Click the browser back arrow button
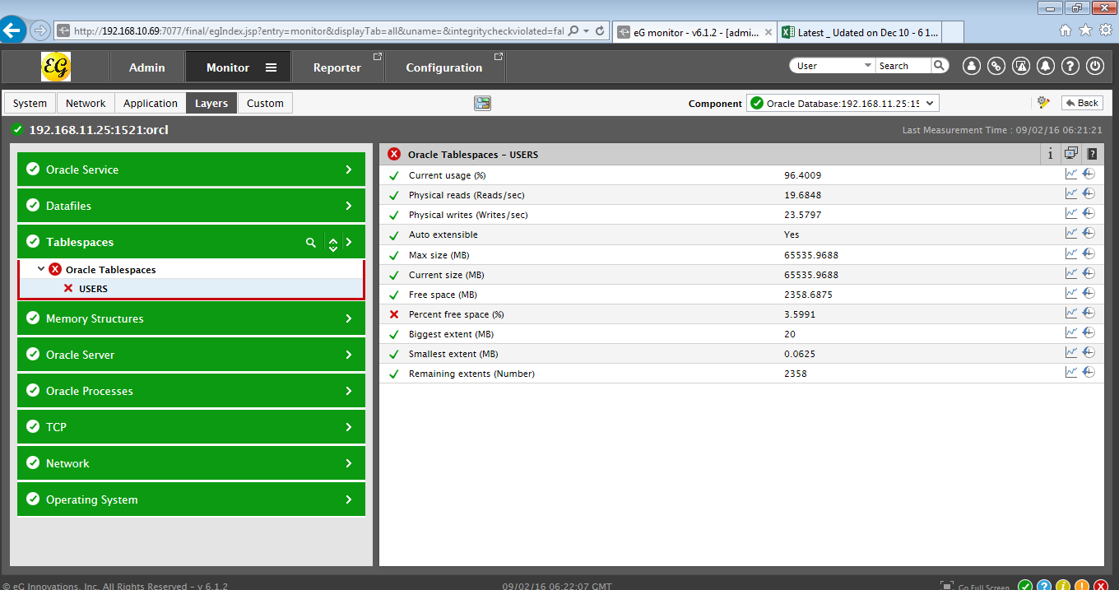Screen dimensions: 1119x590 tap(12, 31)
